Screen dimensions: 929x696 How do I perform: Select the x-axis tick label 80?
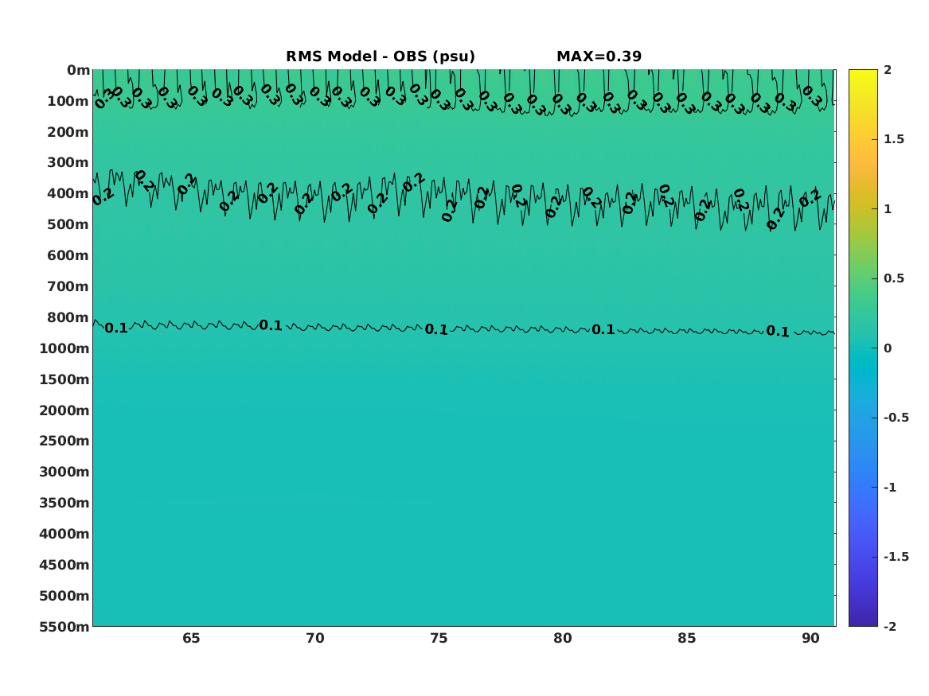[x=563, y=638]
